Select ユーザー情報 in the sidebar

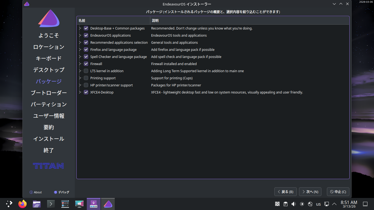(x=49, y=116)
